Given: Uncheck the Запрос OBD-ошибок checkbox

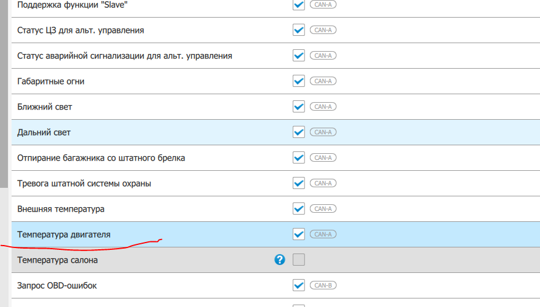Looking at the screenshot, I should (x=298, y=285).
